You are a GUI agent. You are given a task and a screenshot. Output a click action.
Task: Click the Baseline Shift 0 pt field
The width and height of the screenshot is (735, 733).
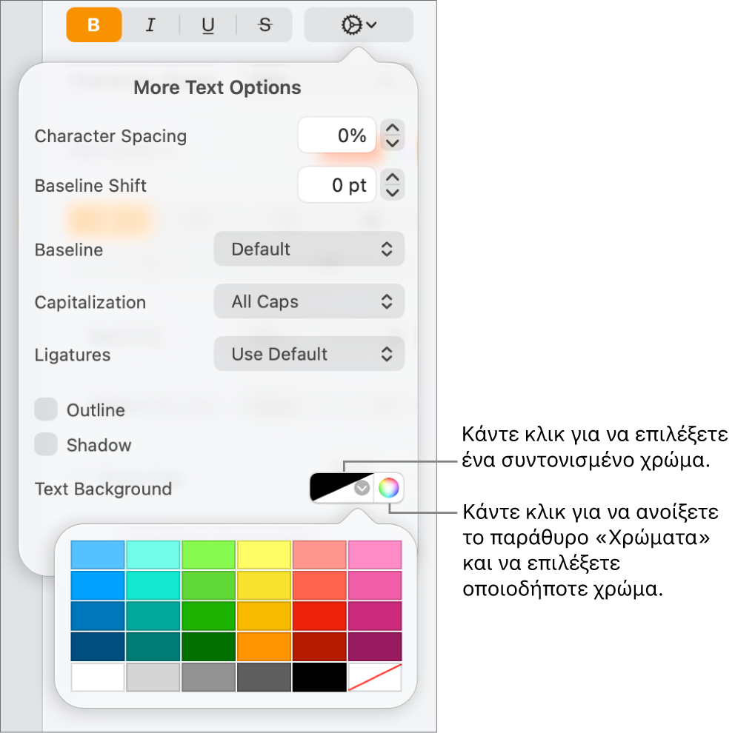click(336, 185)
